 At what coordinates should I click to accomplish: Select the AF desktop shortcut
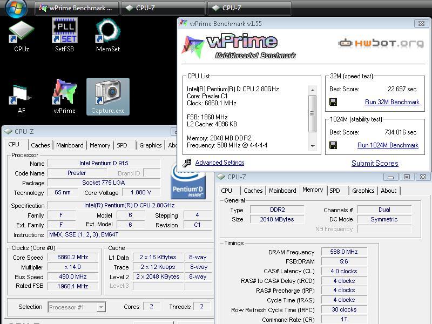click(x=21, y=99)
